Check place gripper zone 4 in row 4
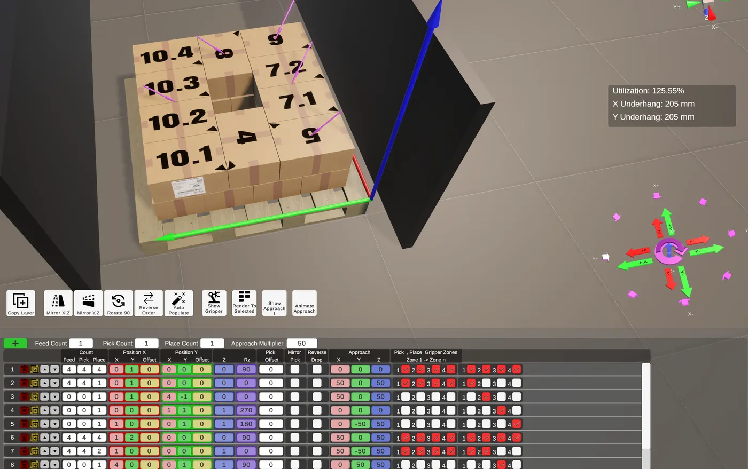The image size is (748, 469). click(x=517, y=410)
